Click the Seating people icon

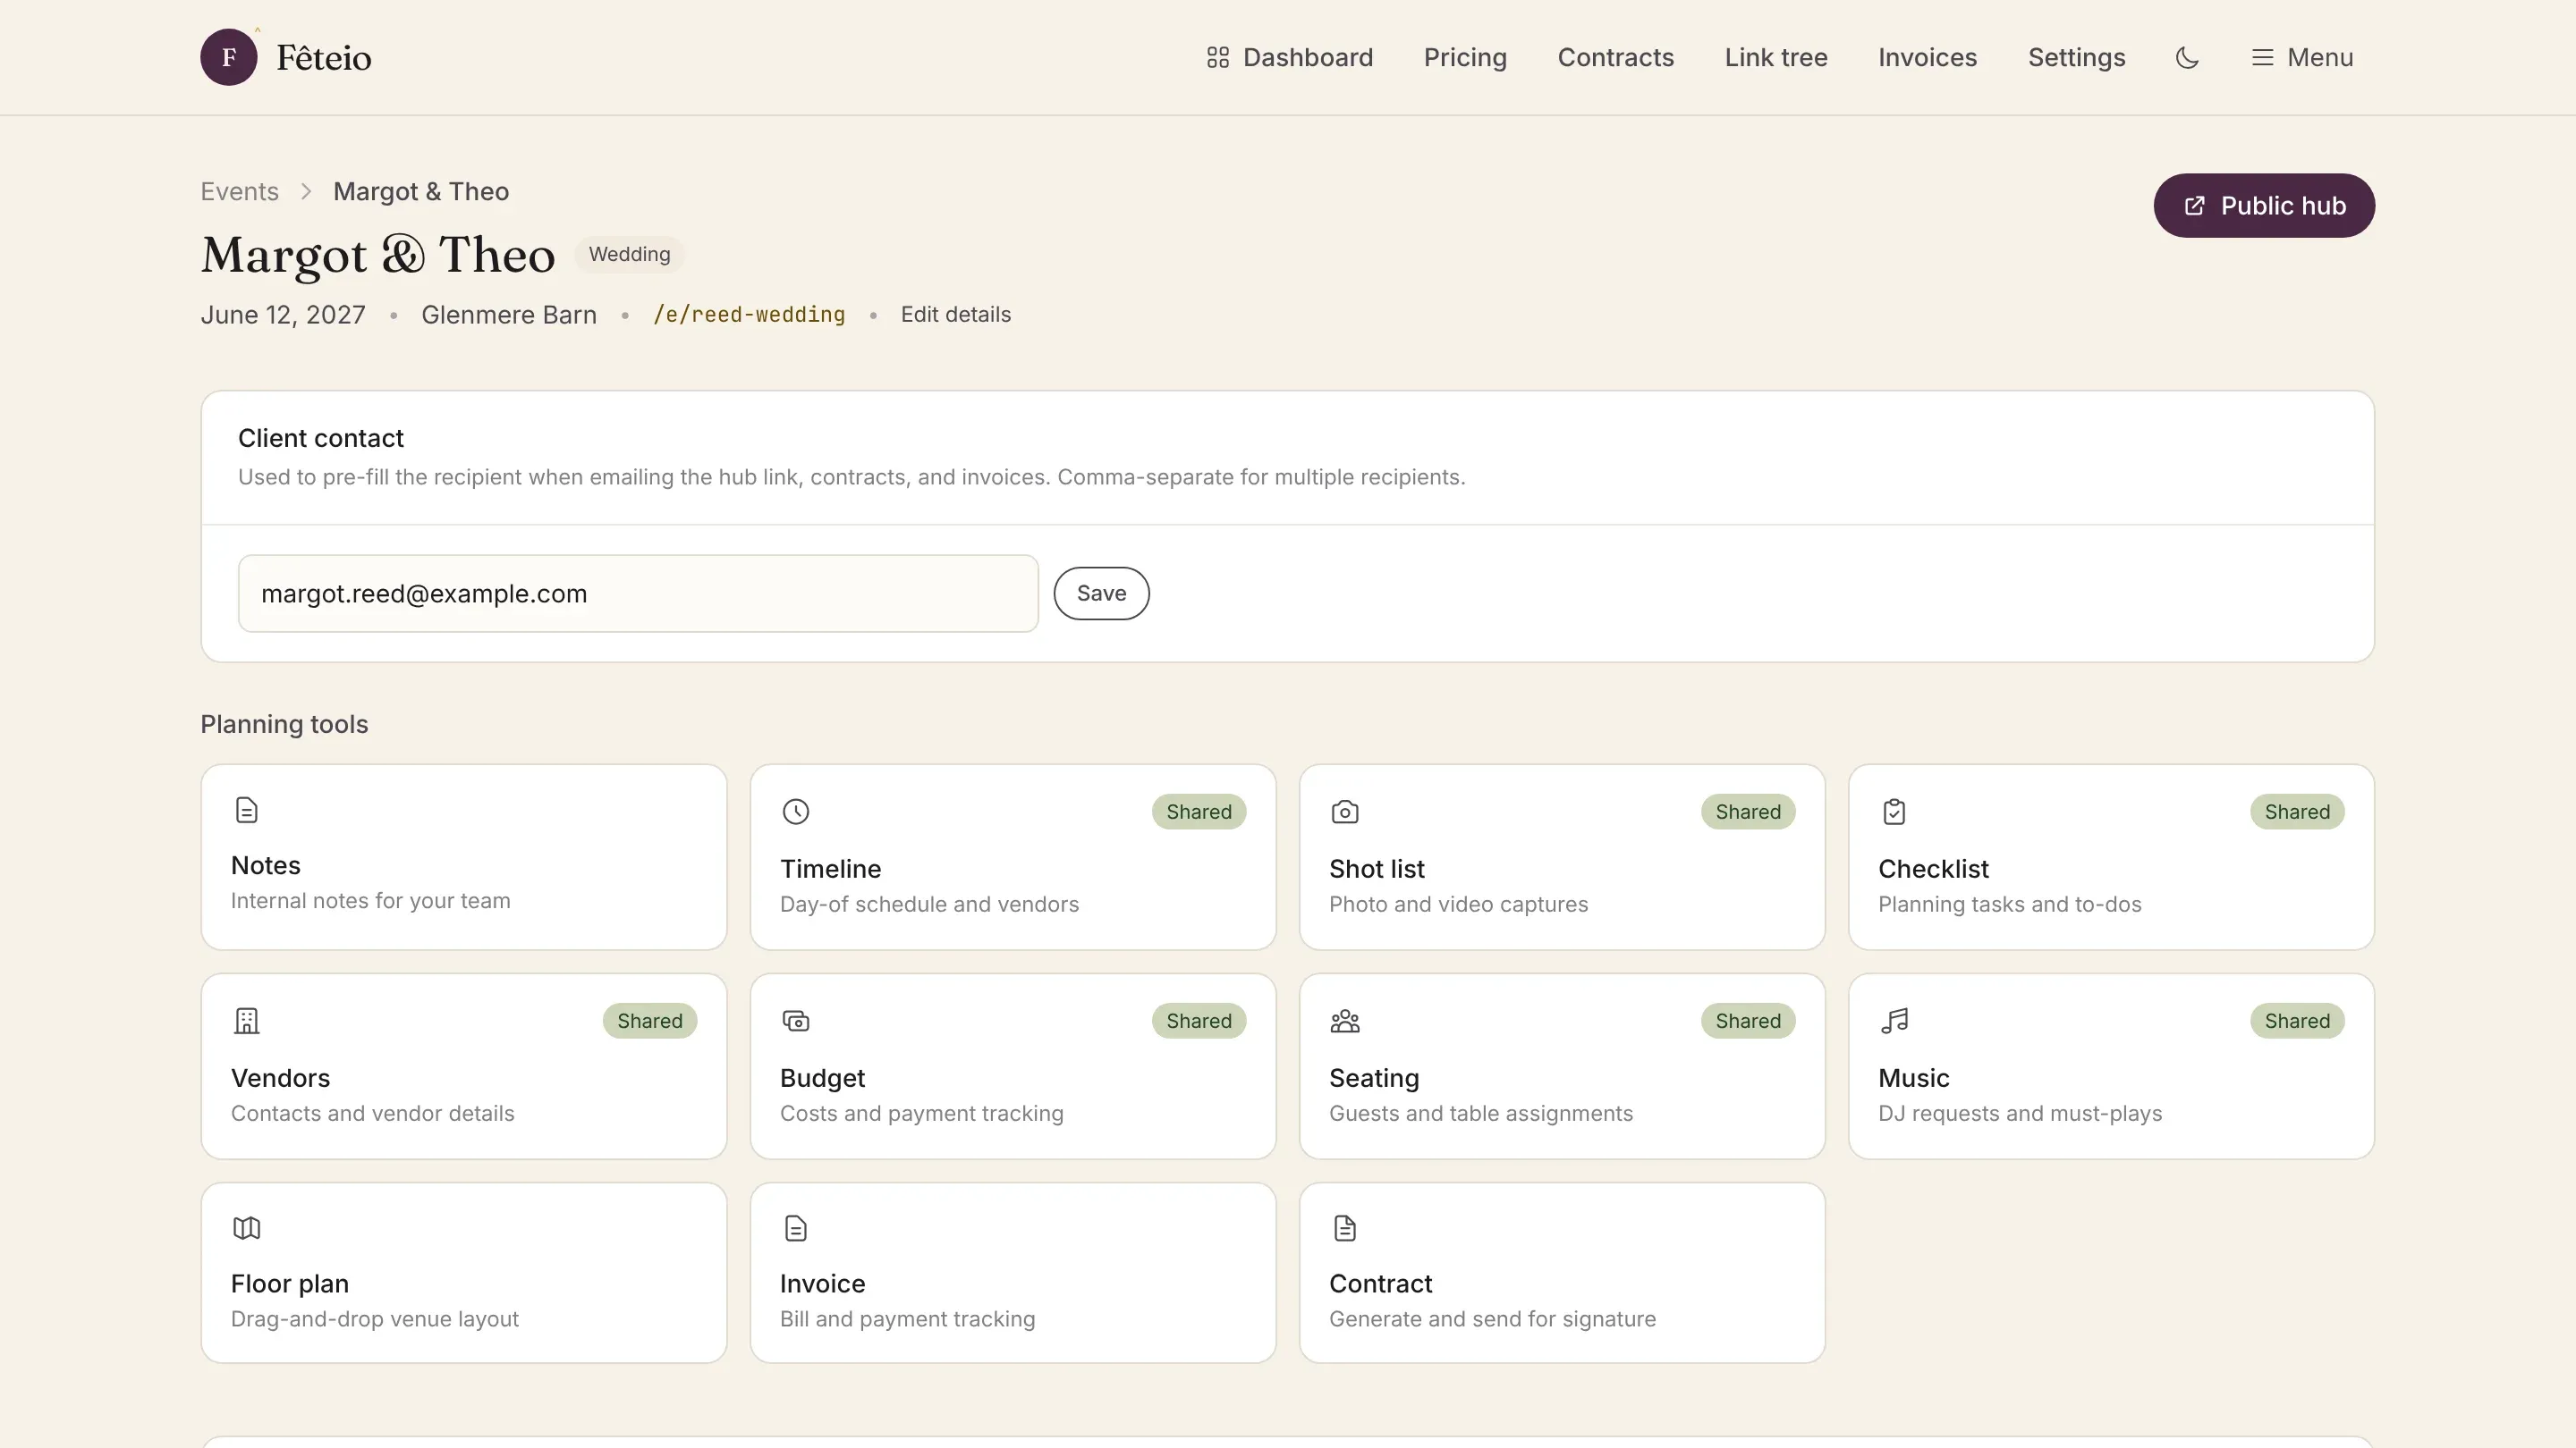1344,1020
